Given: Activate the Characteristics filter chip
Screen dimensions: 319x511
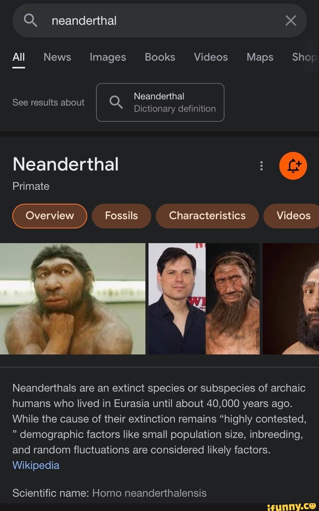Looking at the screenshot, I should point(207,216).
